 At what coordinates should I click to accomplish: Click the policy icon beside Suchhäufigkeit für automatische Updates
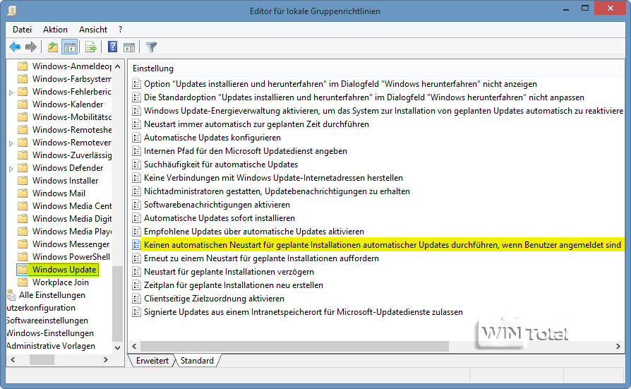click(x=137, y=164)
